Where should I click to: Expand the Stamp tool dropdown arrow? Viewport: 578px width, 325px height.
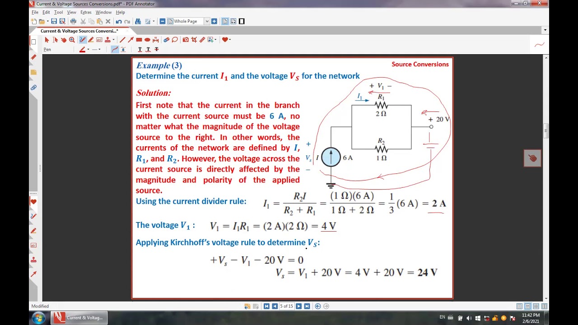[x=113, y=40]
